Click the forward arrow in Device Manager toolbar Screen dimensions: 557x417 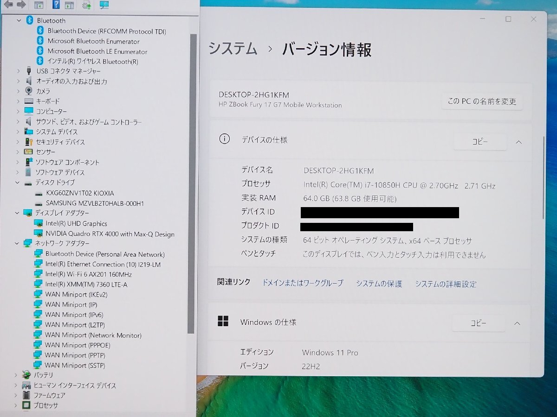point(21,5)
